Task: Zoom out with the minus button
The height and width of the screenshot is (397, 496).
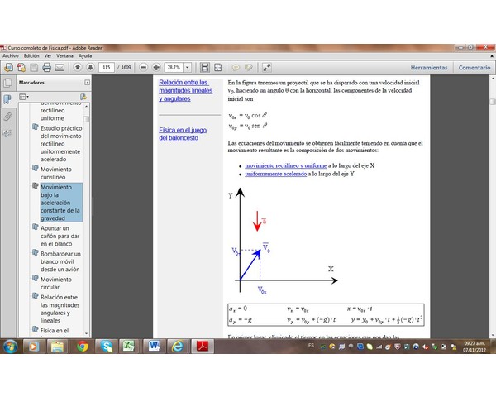Action: pos(144,68)
